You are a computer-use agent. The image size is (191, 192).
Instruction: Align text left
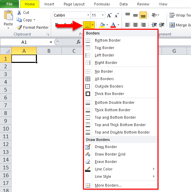tap(128, 25)
